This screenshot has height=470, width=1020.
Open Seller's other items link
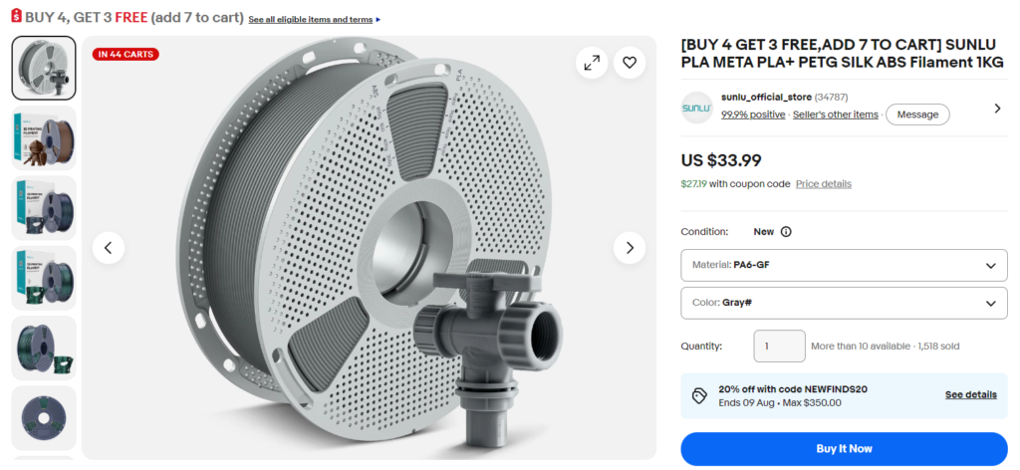[x=836, y=115]
